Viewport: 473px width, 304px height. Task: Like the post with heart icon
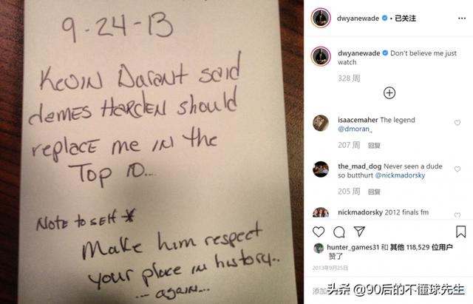click(319, 232)
